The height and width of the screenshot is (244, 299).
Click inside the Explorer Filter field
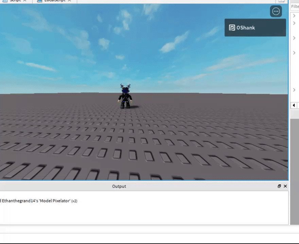(x=295, y=6)
